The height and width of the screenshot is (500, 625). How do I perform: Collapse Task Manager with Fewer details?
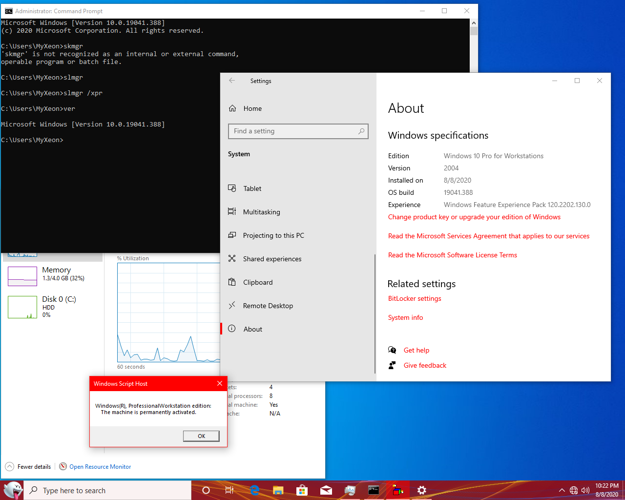(28, 467)
